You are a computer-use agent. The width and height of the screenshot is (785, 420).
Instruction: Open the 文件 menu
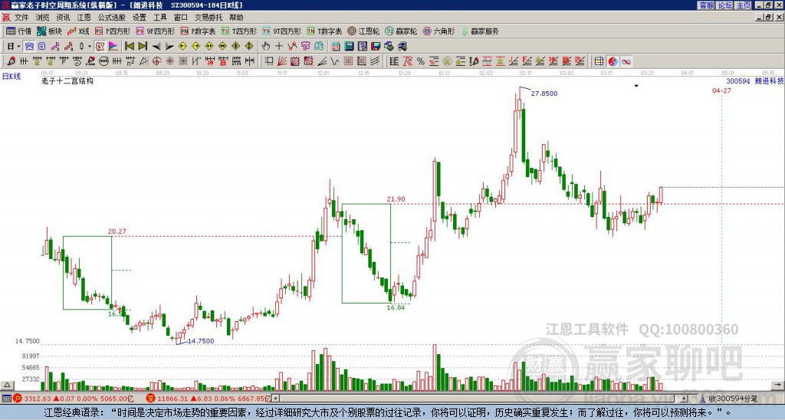21,18
